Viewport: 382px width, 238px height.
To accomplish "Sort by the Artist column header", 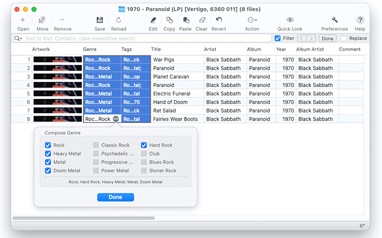I will click(x=225, y=49).
